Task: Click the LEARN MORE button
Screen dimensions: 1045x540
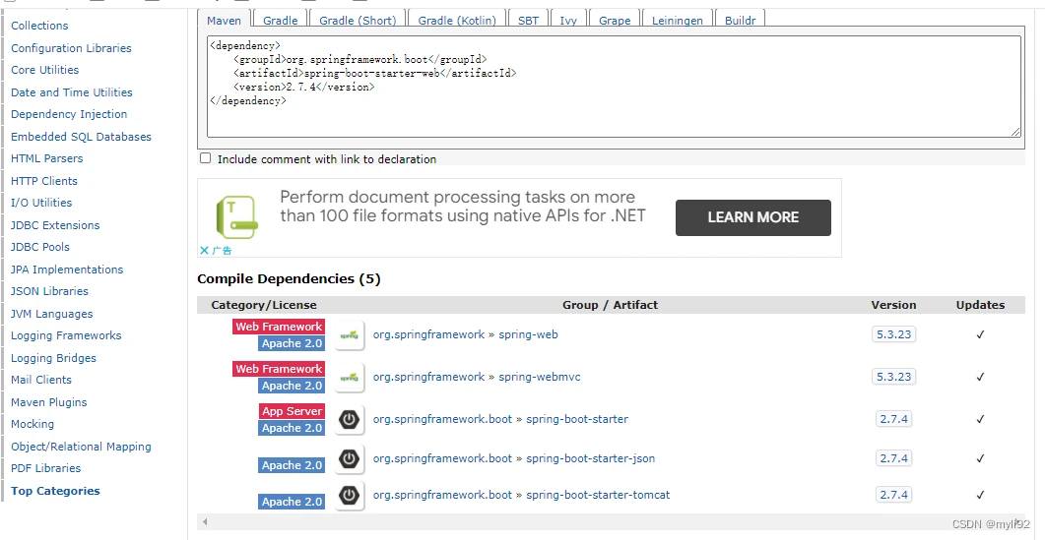Action: pyautogui.click(x=753, y=217)
